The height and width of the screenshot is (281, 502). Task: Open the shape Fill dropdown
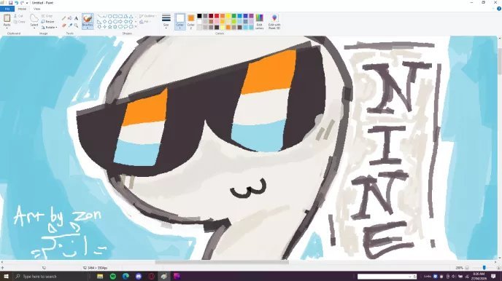[144, 22]
